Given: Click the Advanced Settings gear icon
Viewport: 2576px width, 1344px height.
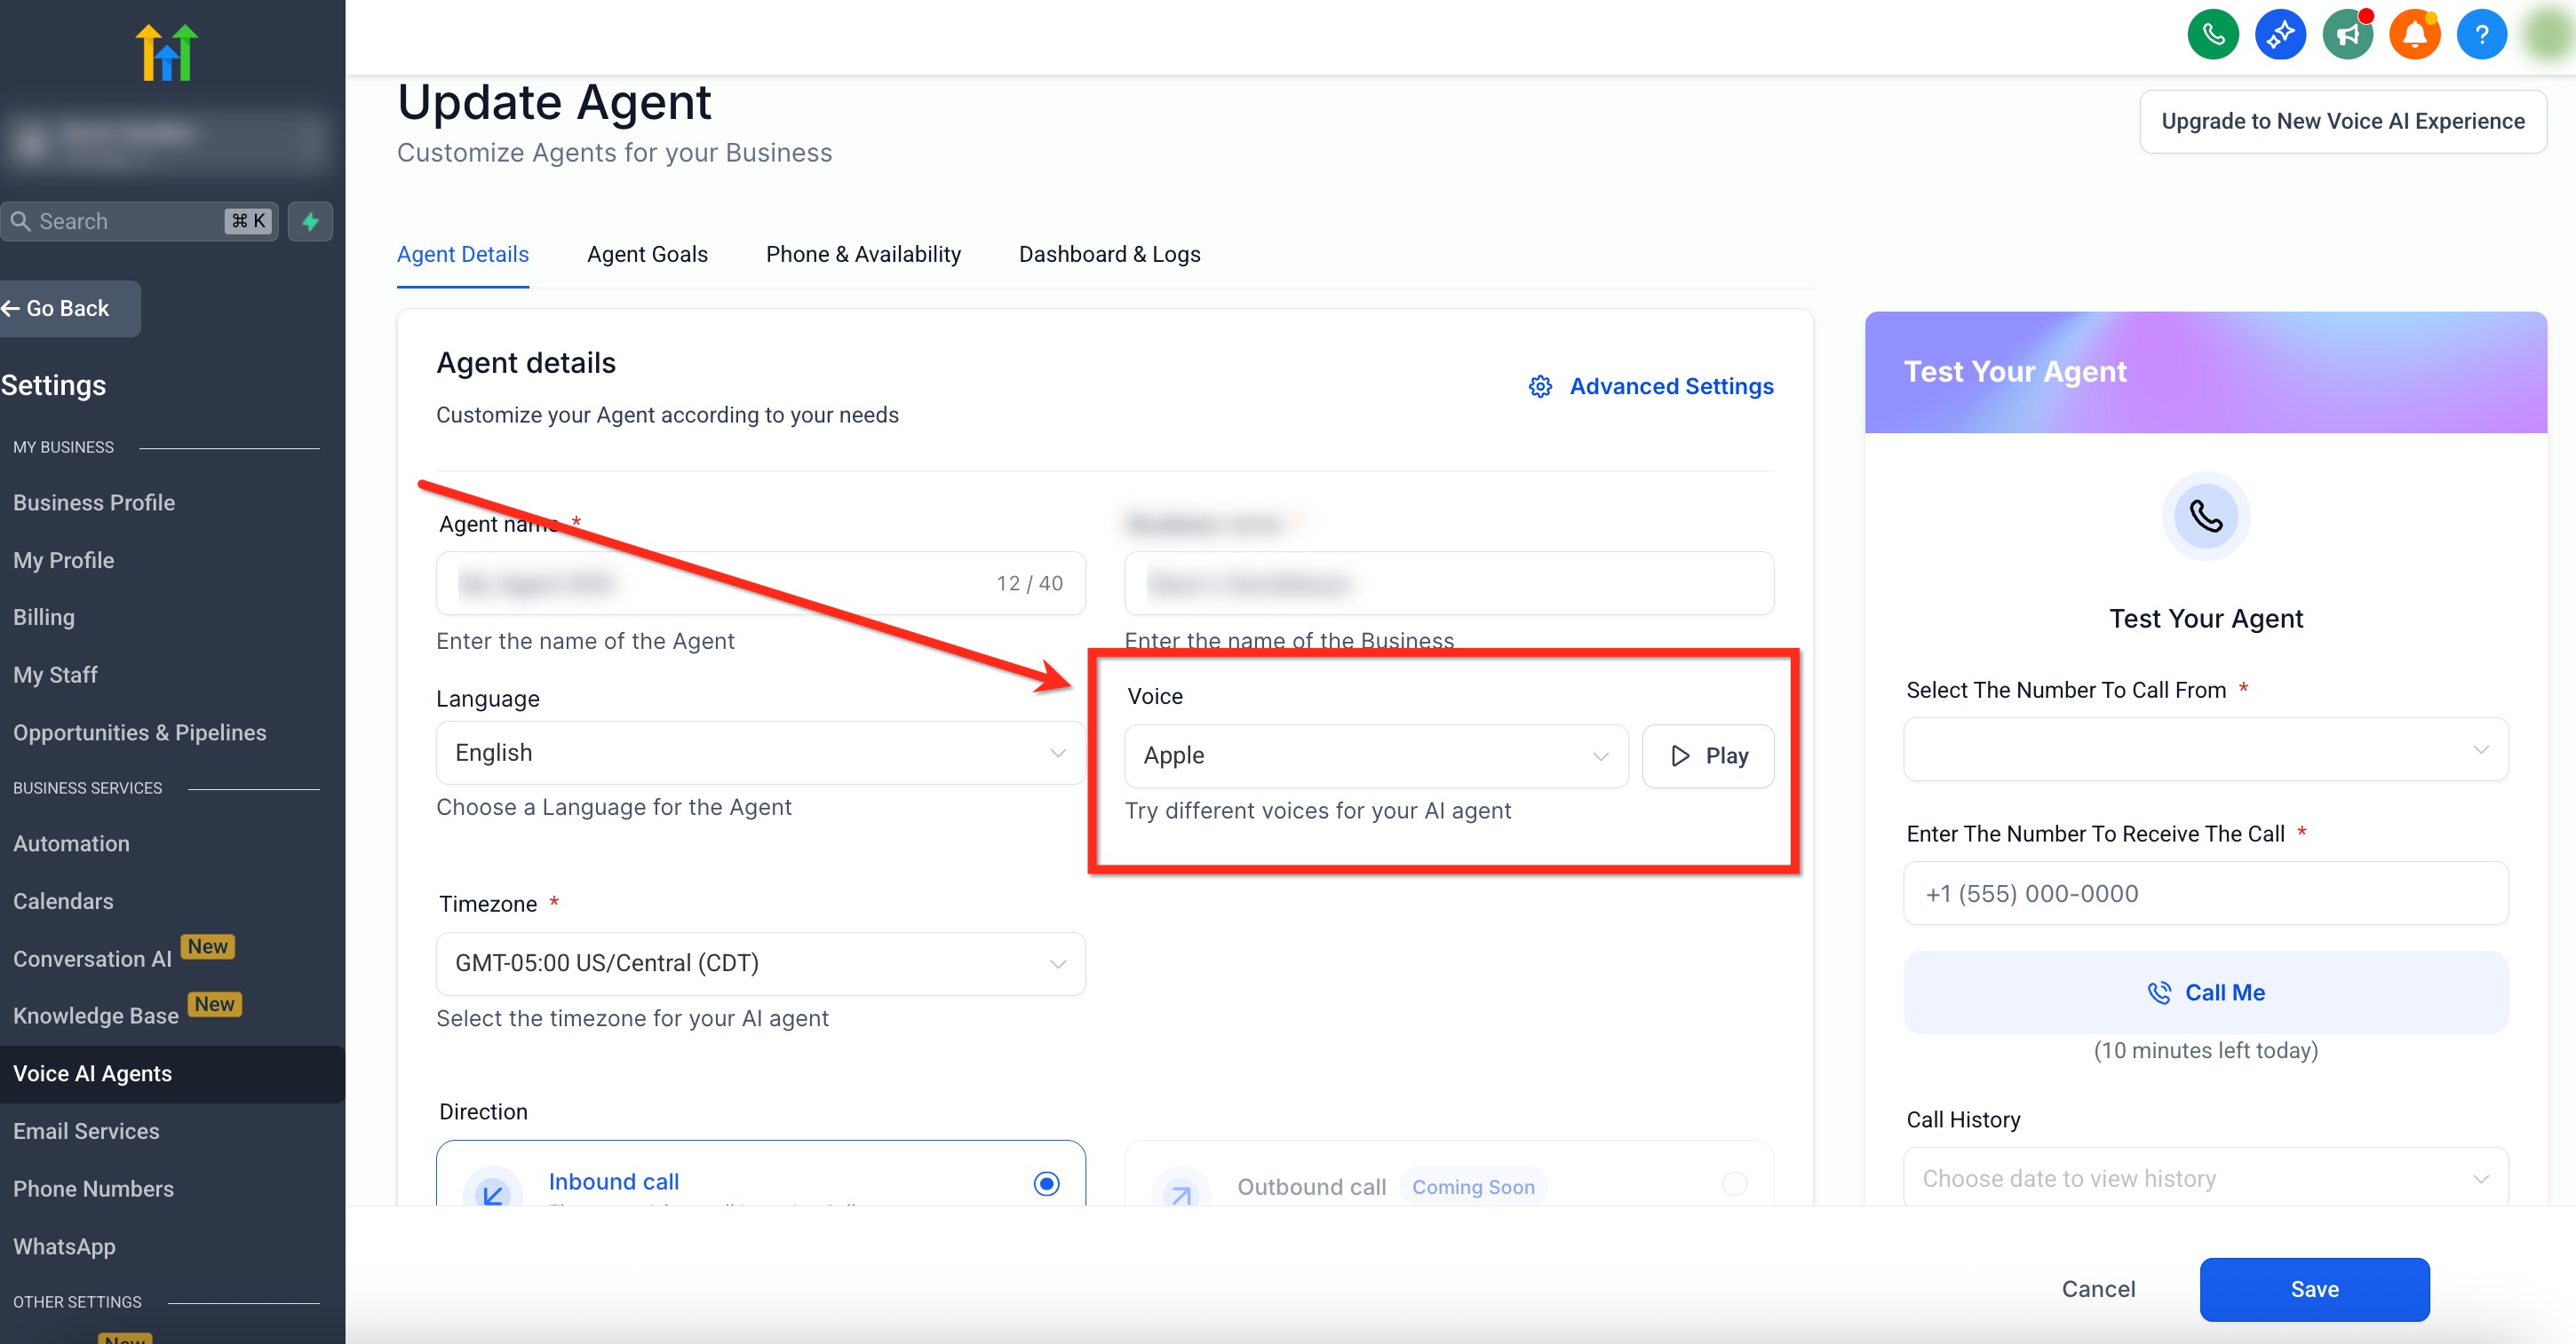Looking at the screenshot, I should (x=1540, y=387).
